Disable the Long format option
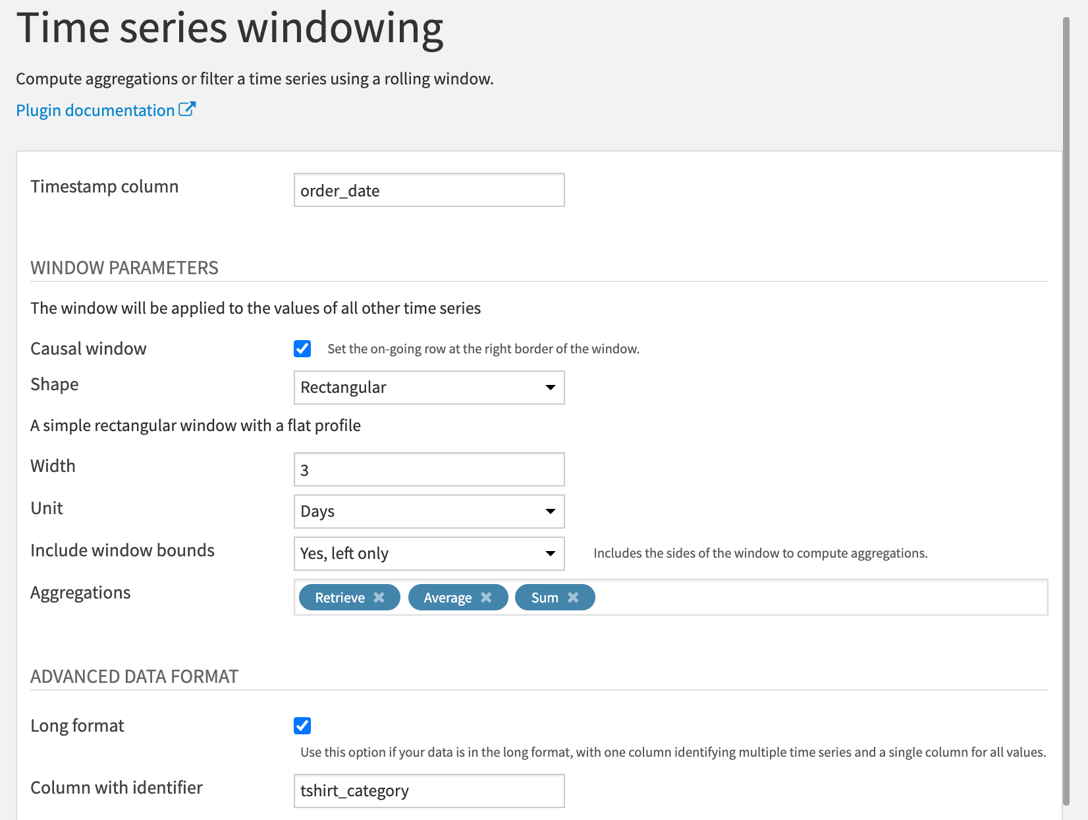 pyautogui.click(x=302, y=725)
